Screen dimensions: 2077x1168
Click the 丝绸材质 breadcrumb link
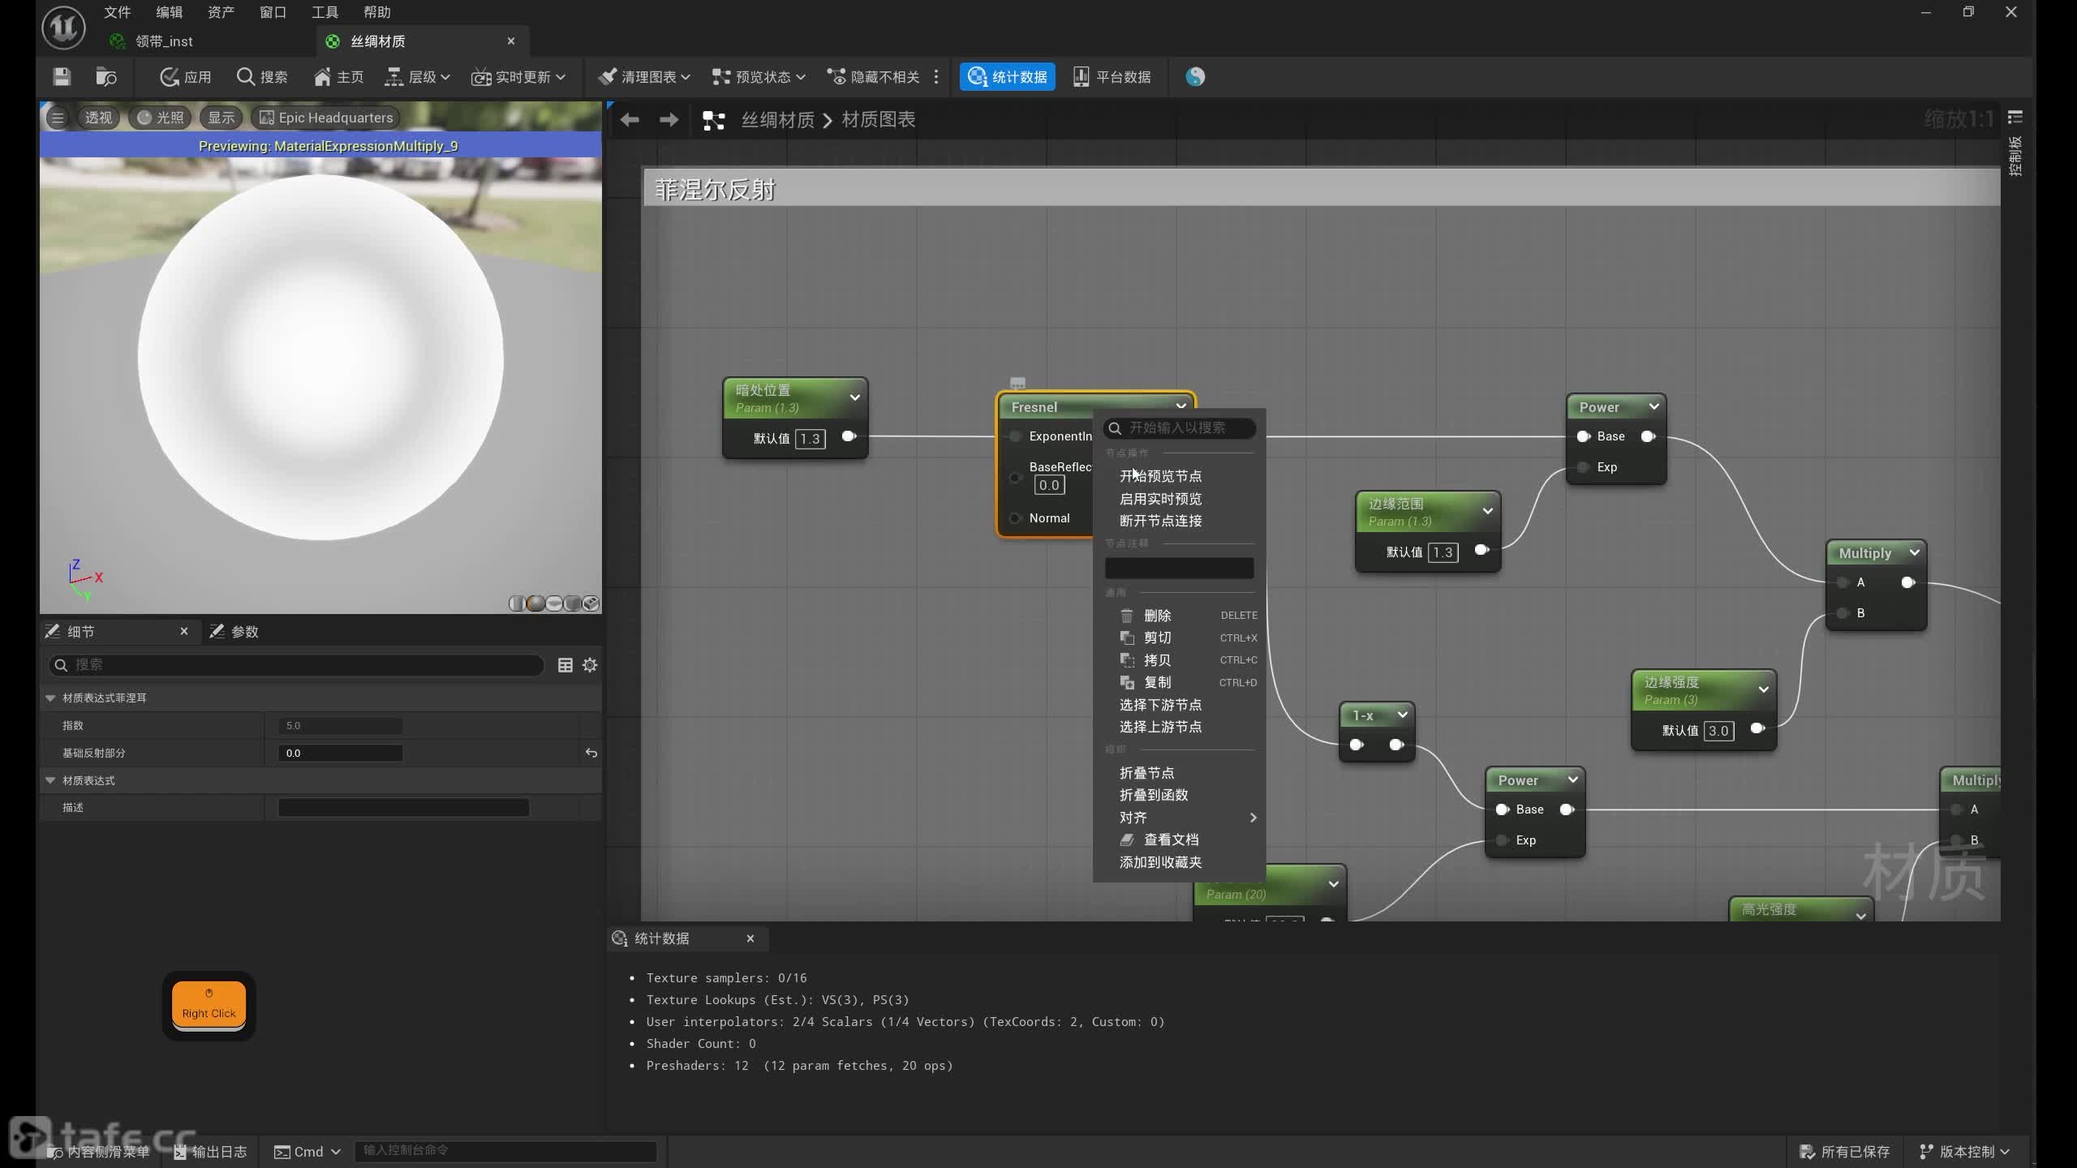(x=777, y=120)
